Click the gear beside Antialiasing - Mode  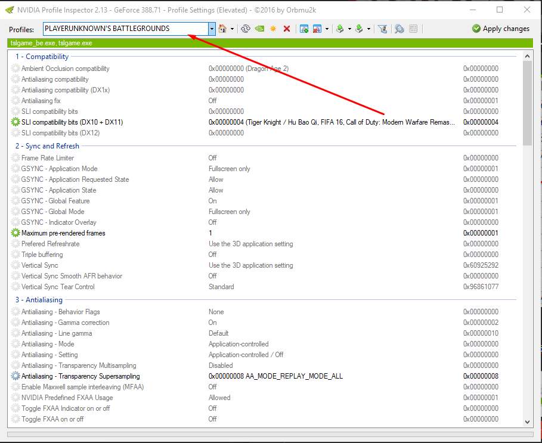coord(16,344)
